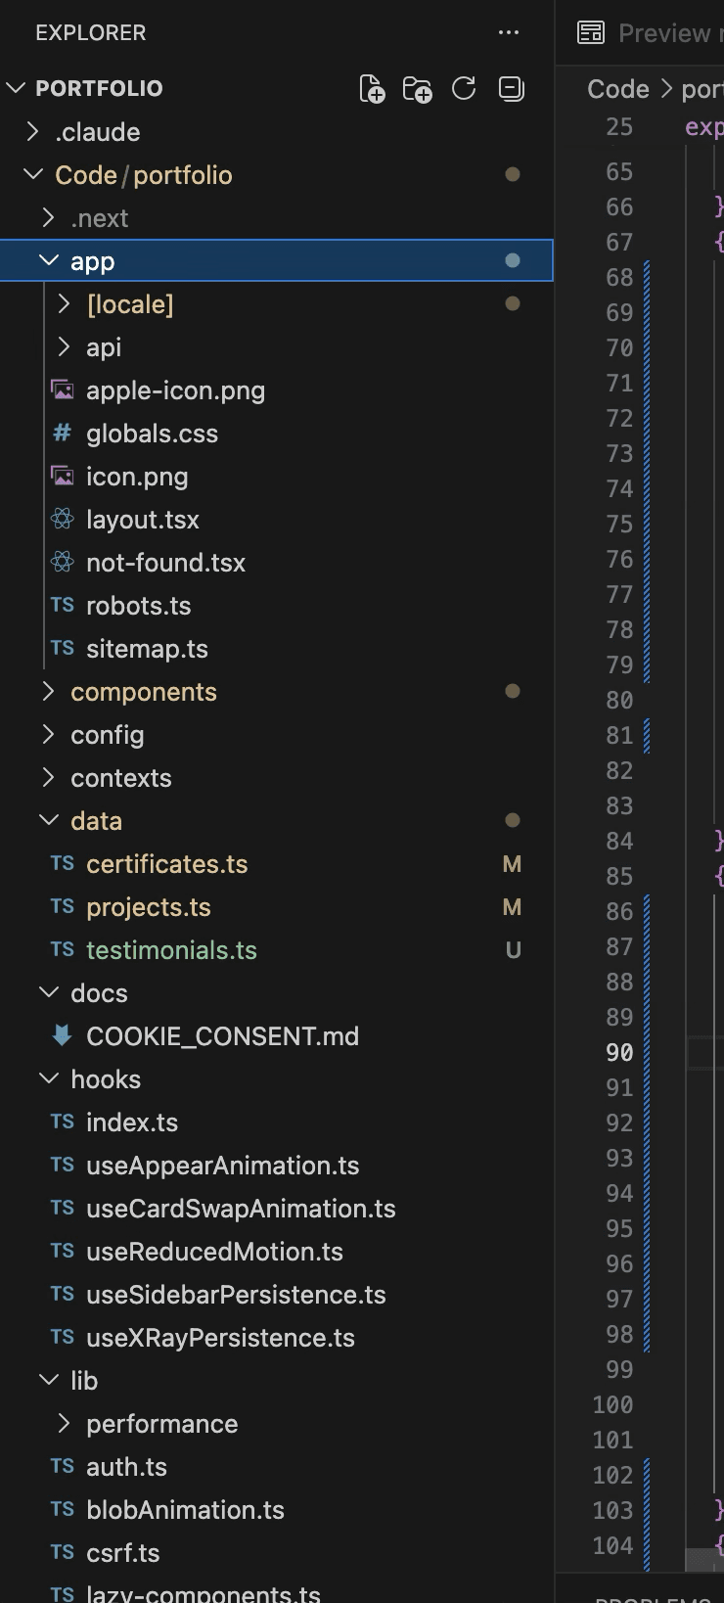Expand the components folder
The width and height of the screenshot is (724, 1603).
coord(143,691)
